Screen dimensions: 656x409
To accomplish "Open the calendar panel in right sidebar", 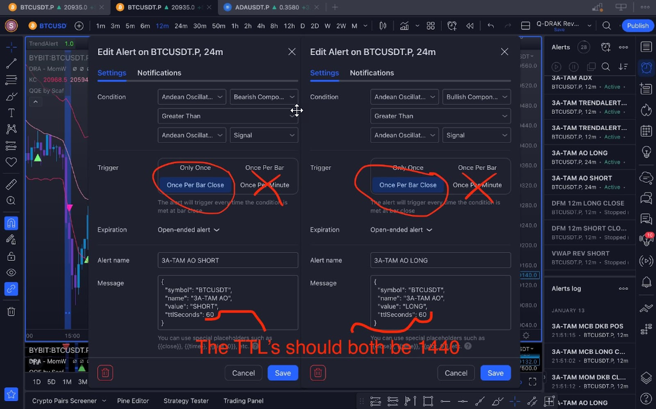I will tap(646, 131).
